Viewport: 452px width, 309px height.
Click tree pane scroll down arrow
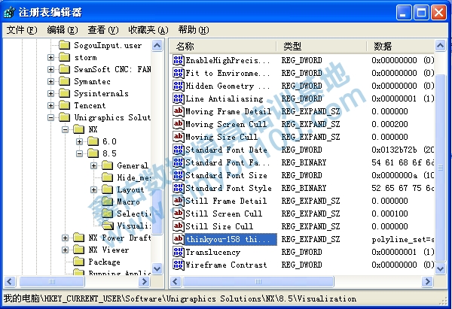157,268
